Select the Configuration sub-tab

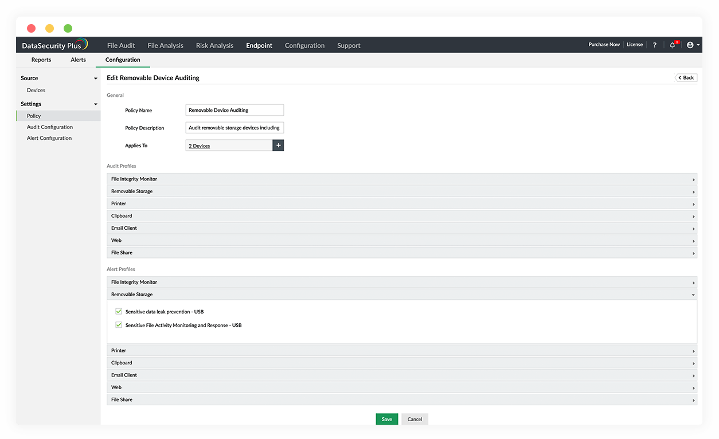click(123, 60)
